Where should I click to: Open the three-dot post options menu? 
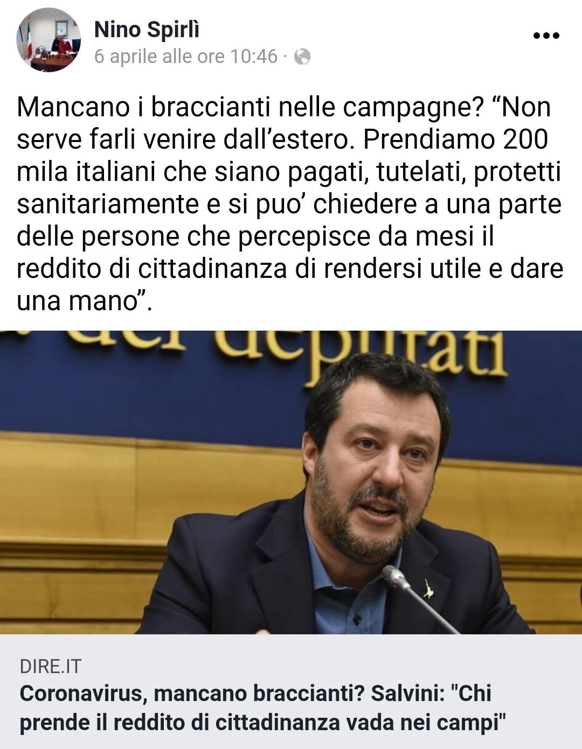[546, 36]
